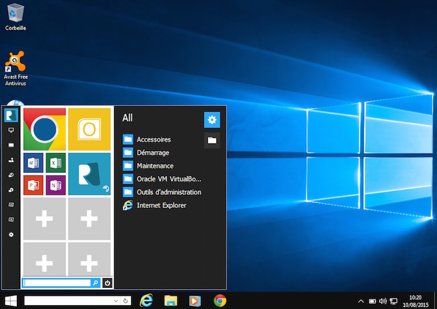Expand the Outils d'administration folder
The width and height of the screenshot is (437, 309).
click(x=169, y=192)
